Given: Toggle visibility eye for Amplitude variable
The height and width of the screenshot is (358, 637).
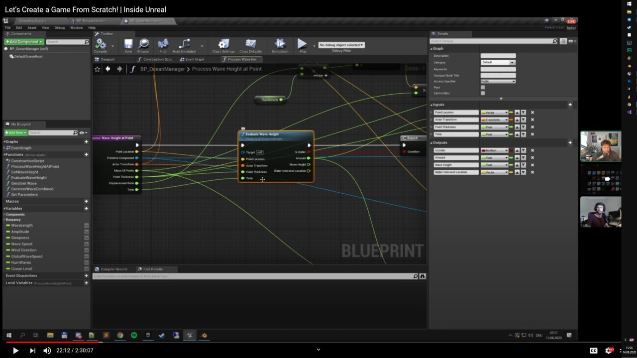Looking at the screenshot, I should point(87,232).
